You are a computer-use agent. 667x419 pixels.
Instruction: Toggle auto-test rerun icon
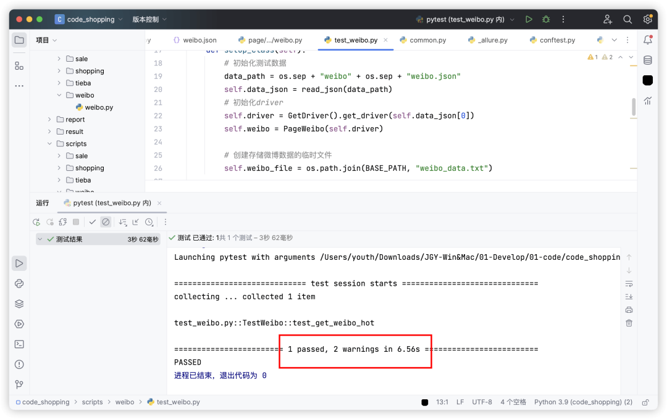[63, 222]
